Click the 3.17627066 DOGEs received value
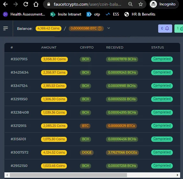 (x=122, y=152)
